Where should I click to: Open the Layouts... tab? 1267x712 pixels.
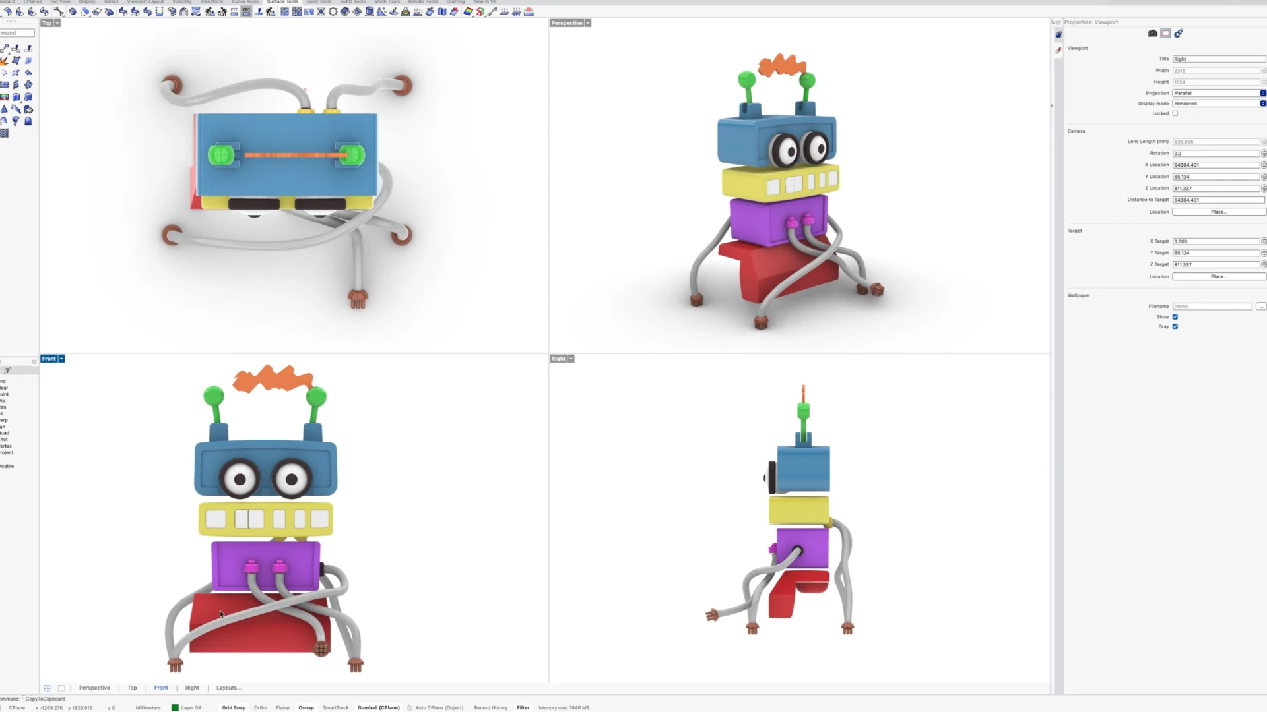tap(229, 688)
